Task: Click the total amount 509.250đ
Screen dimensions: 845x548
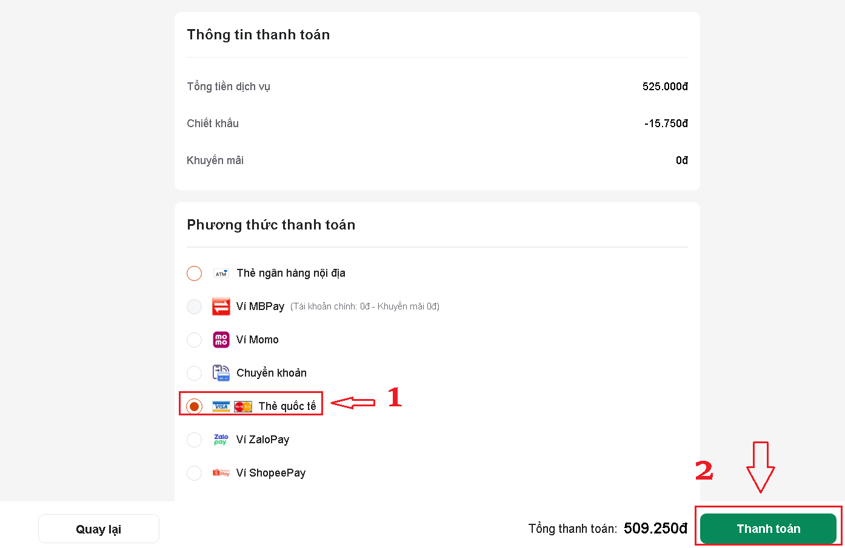Action: click(x=655, y=528)
